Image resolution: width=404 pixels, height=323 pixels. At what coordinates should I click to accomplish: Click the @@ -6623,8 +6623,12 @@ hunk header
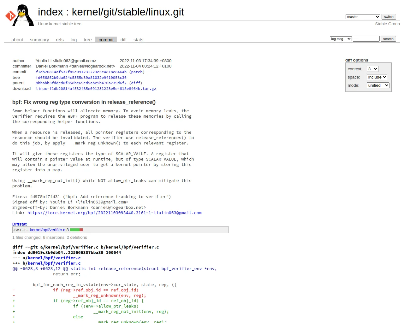tap(115, 269)
